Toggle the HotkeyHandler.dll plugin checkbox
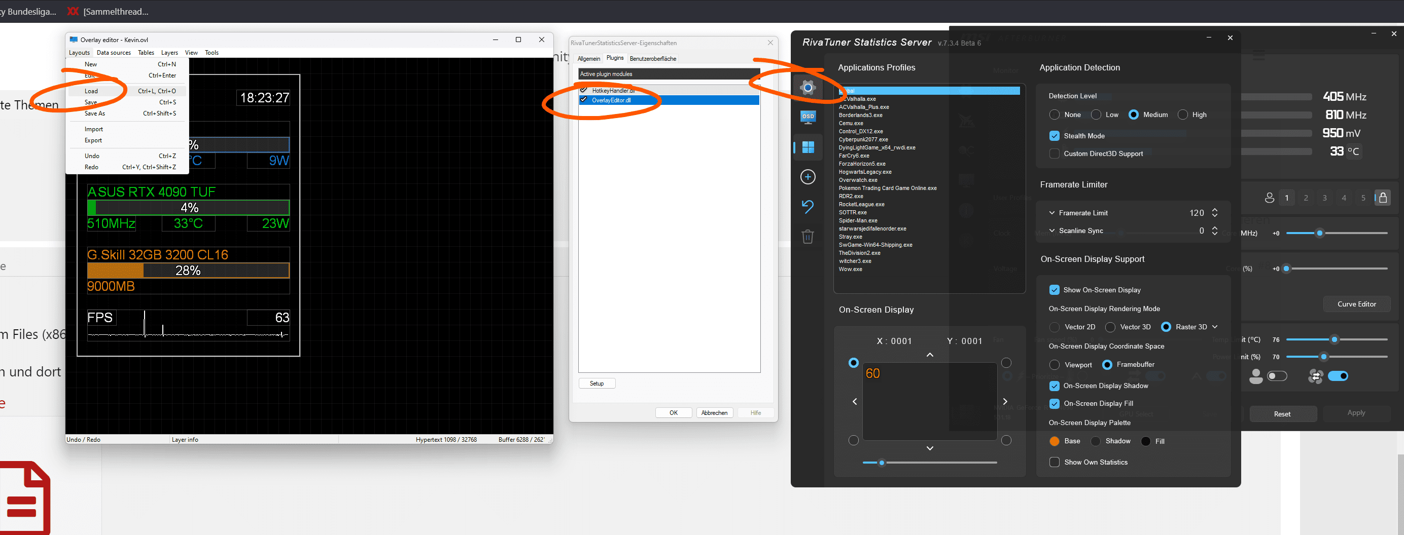This screenshot has height=535, width=1404. point(584,90)
